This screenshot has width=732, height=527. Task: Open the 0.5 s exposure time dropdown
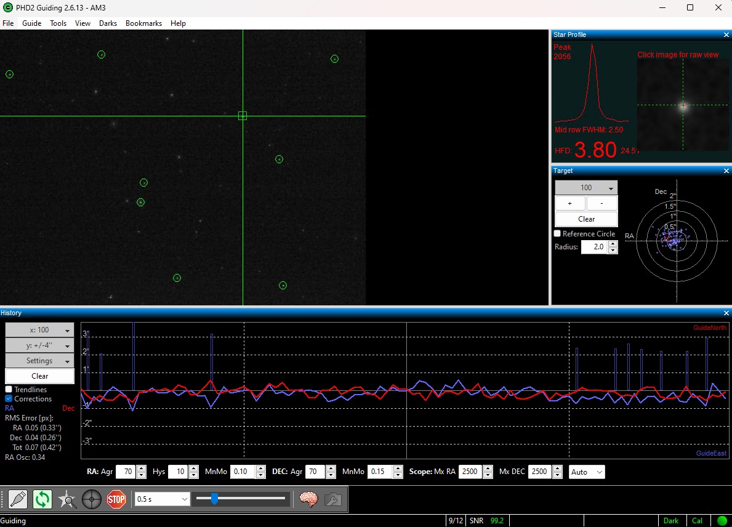(161, 499)
